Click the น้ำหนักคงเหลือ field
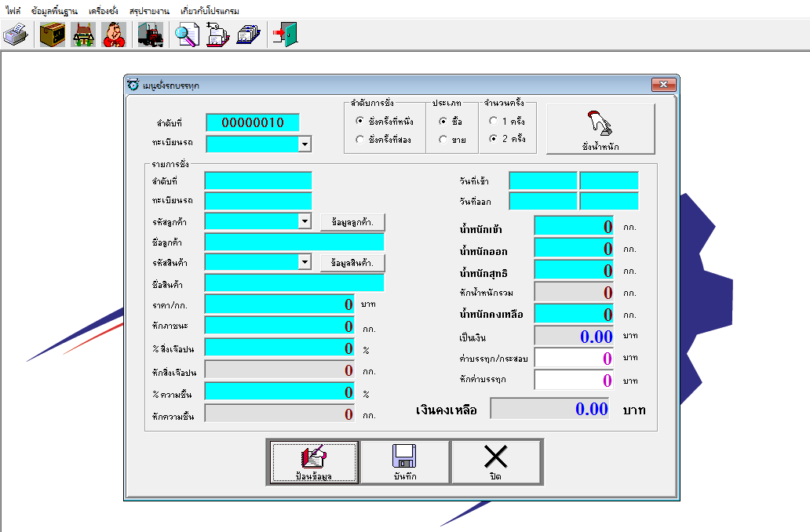Viewport: 810px width, 532px height. click(574, 314)
